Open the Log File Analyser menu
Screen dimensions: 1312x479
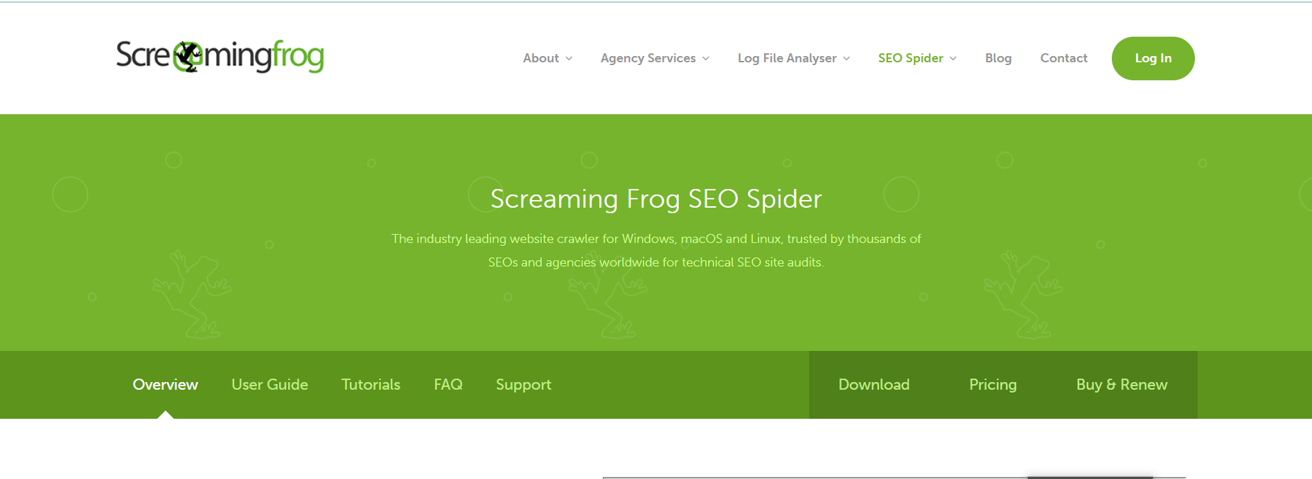coord(787,58)
